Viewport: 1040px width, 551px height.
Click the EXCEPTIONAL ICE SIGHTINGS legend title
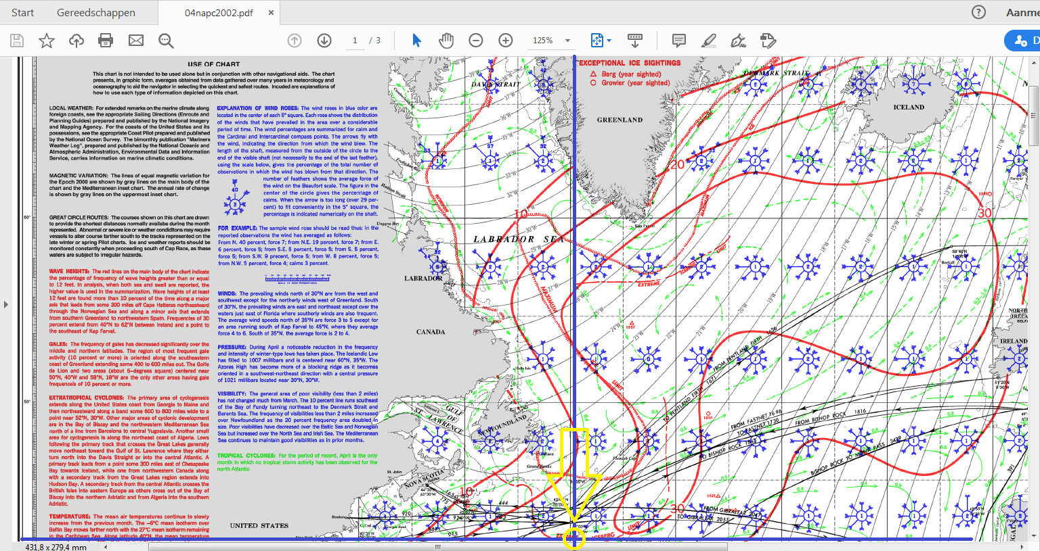click(x=629, y=63)
